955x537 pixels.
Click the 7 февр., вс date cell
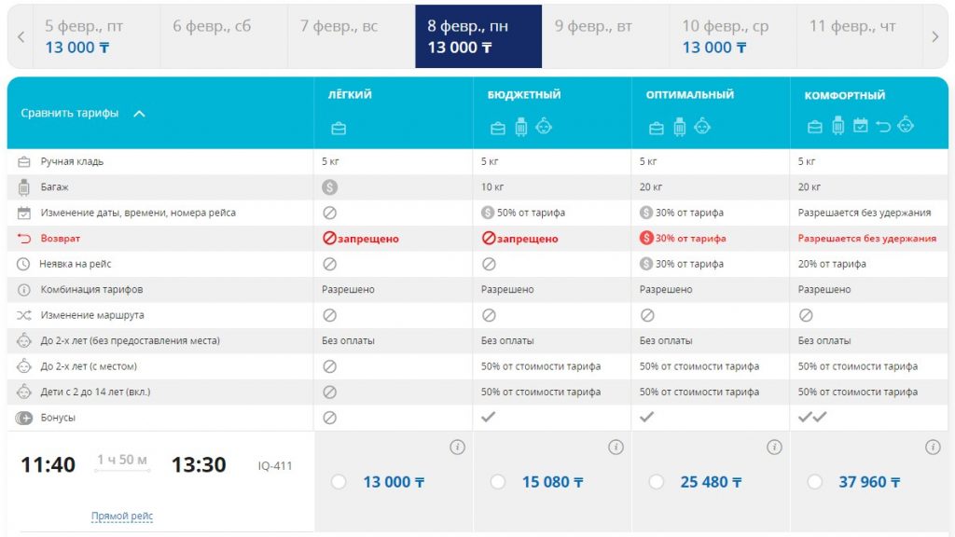[339, 36]
